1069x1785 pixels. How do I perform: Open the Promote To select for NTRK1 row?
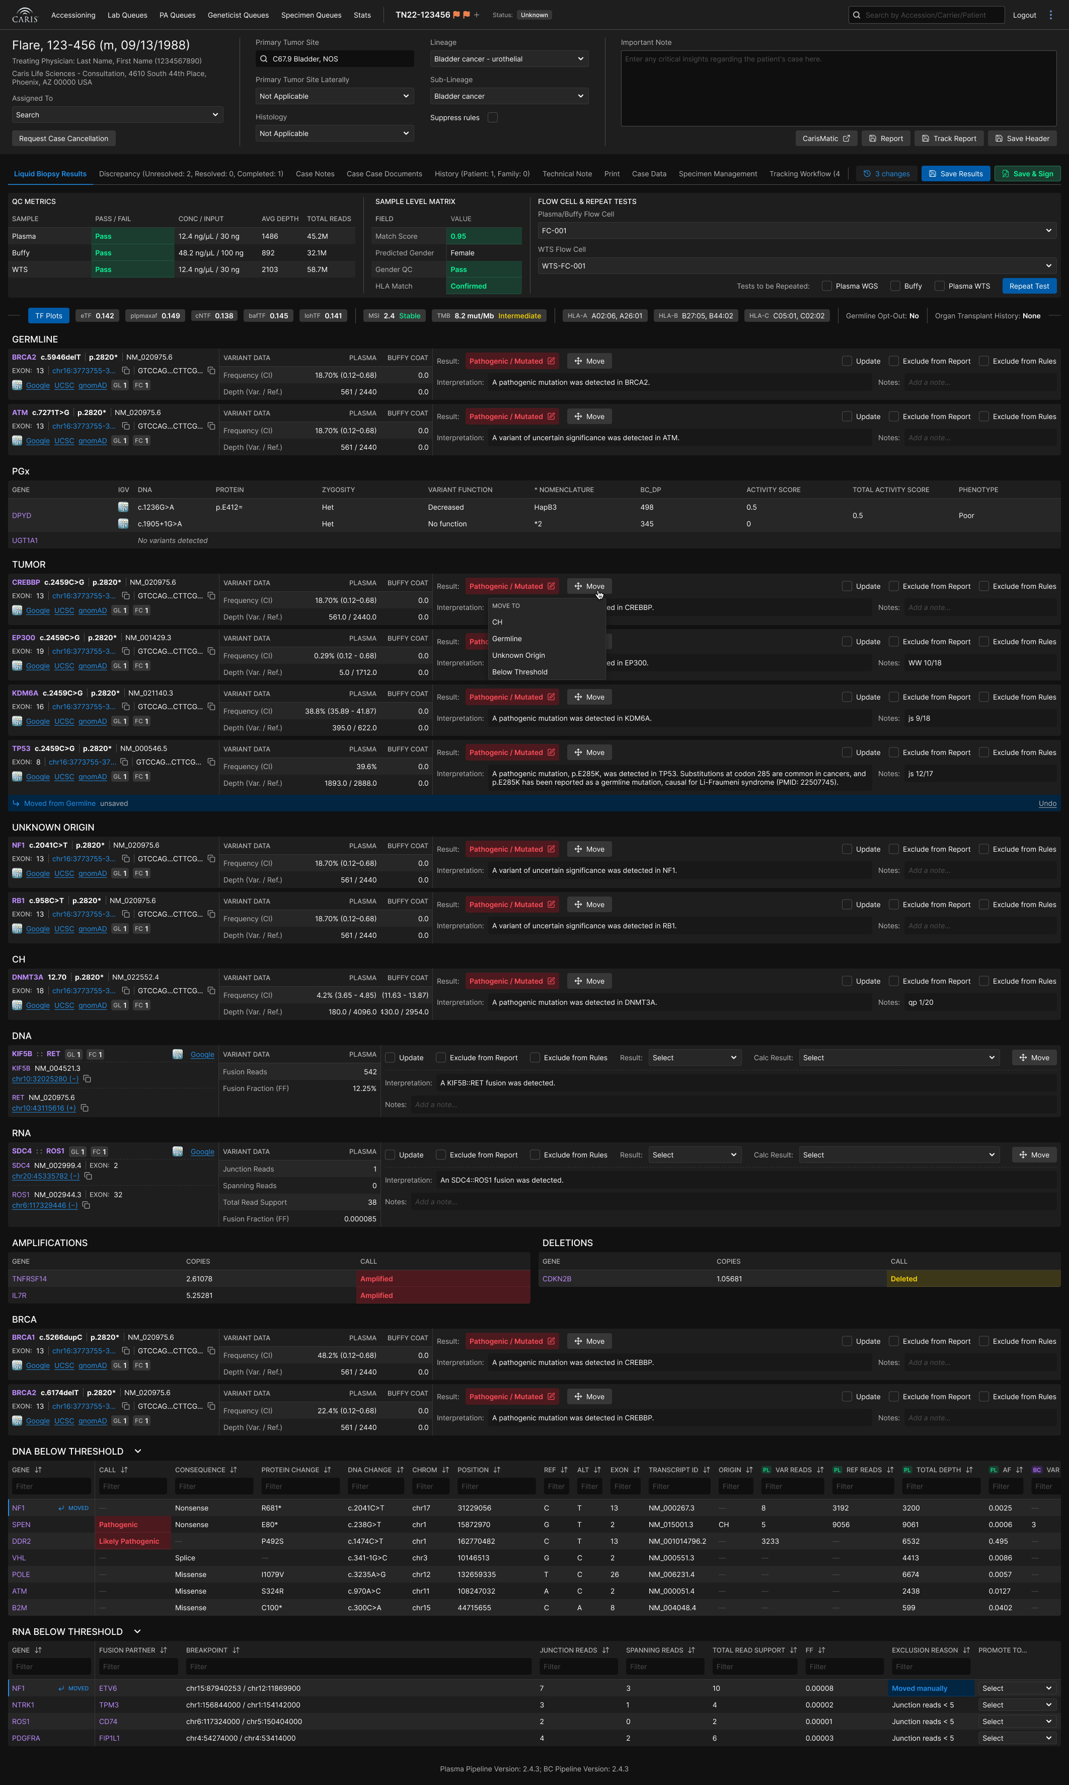click(x=1017, y=1705)
